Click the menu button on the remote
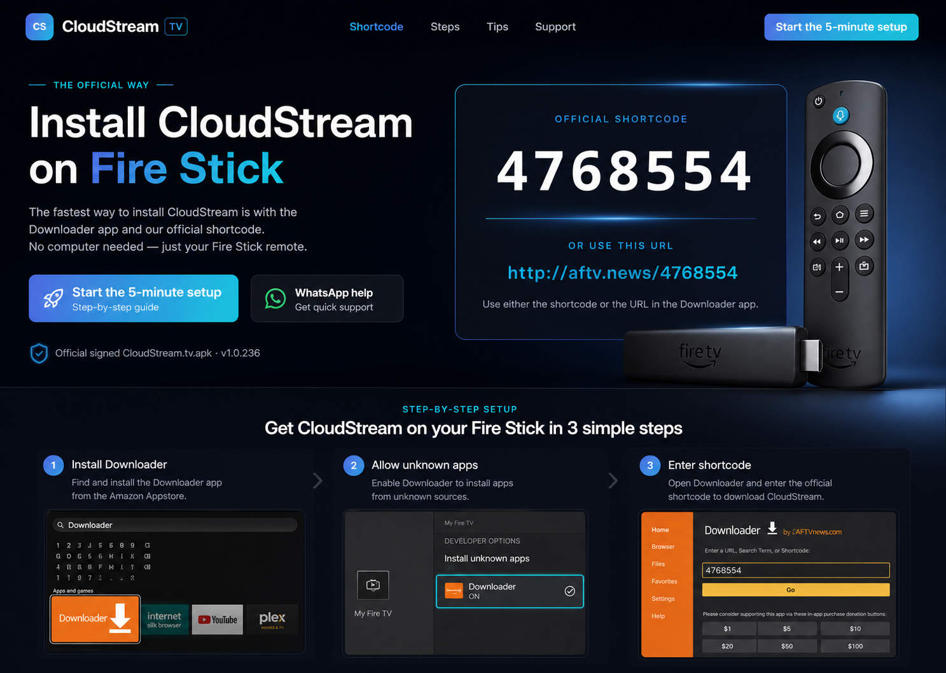This screenshot has width=946, height=673. coord(864,214)
